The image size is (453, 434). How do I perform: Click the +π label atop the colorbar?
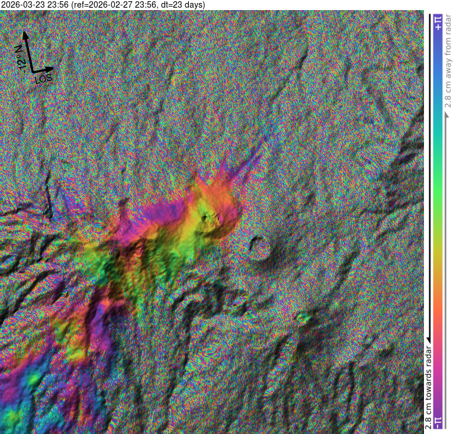point(438,23)
